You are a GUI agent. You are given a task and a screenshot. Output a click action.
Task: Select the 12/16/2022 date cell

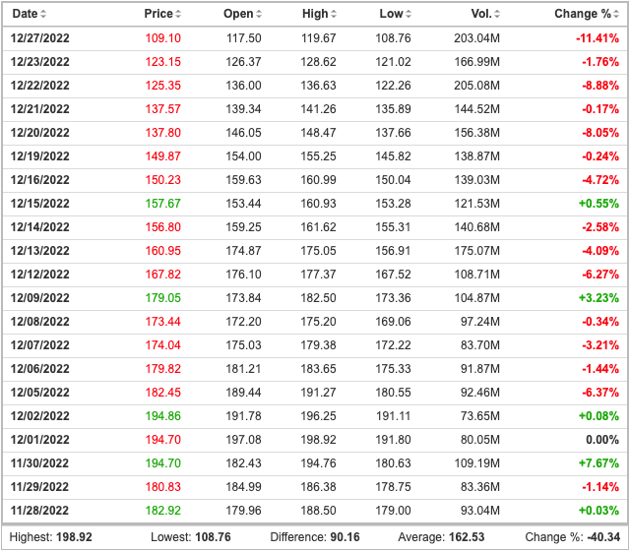(39, 180)
